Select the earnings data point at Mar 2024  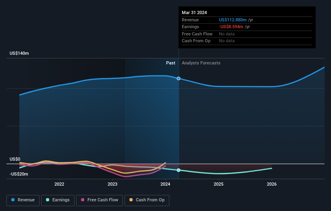(179, 170)
